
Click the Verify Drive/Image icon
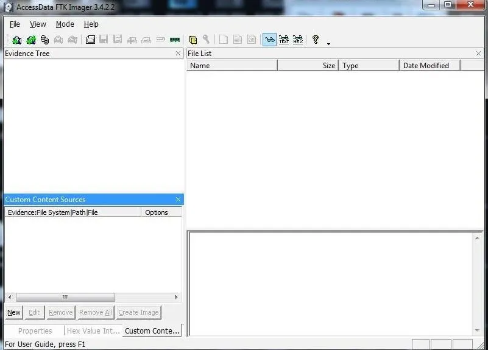coord(161,40)
